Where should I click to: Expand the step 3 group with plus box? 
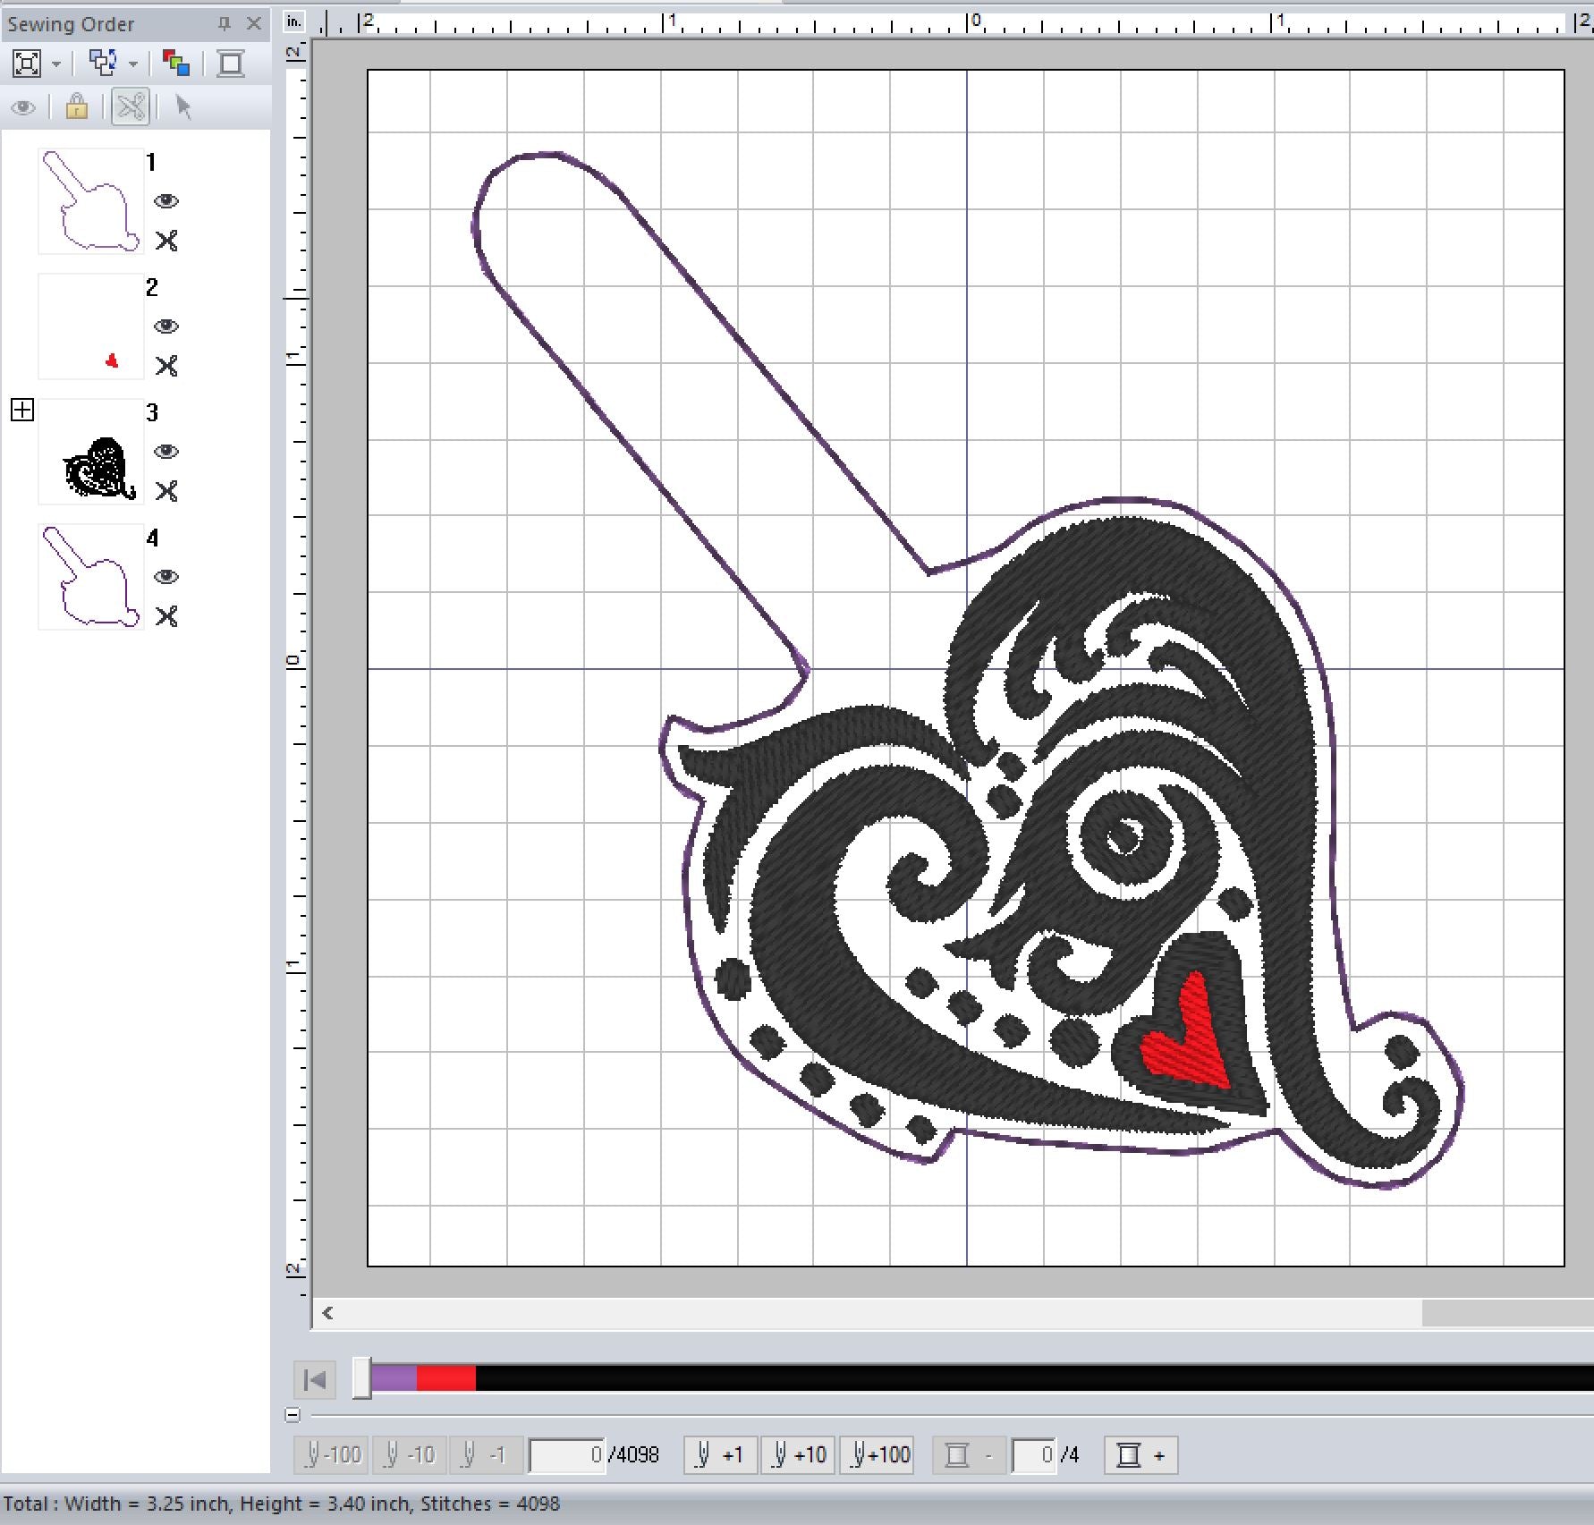(22, 411)
